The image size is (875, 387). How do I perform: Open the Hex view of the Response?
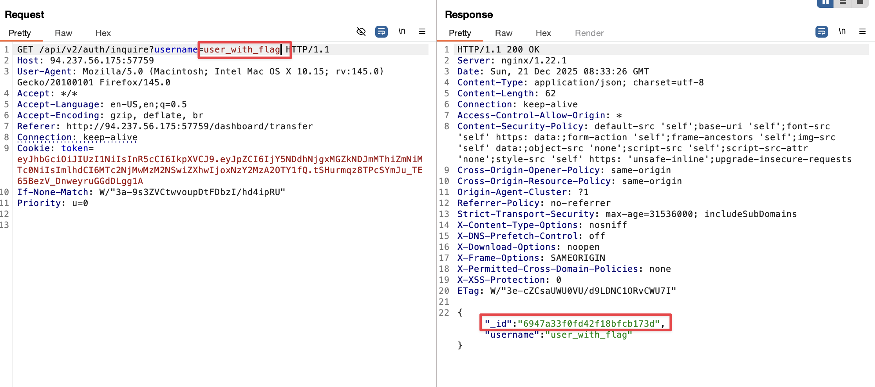pyautogui.click(x=543, y=33)
